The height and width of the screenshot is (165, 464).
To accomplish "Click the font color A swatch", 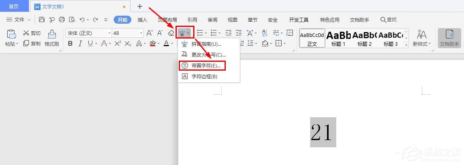I will [x=166, y=43].
